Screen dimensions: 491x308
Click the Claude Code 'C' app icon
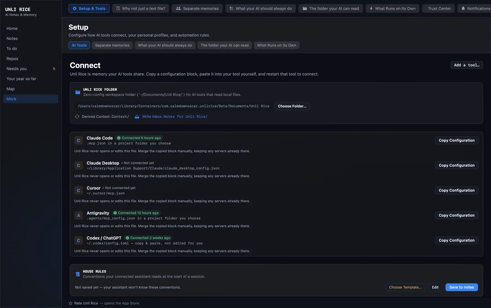click(79, 141)
